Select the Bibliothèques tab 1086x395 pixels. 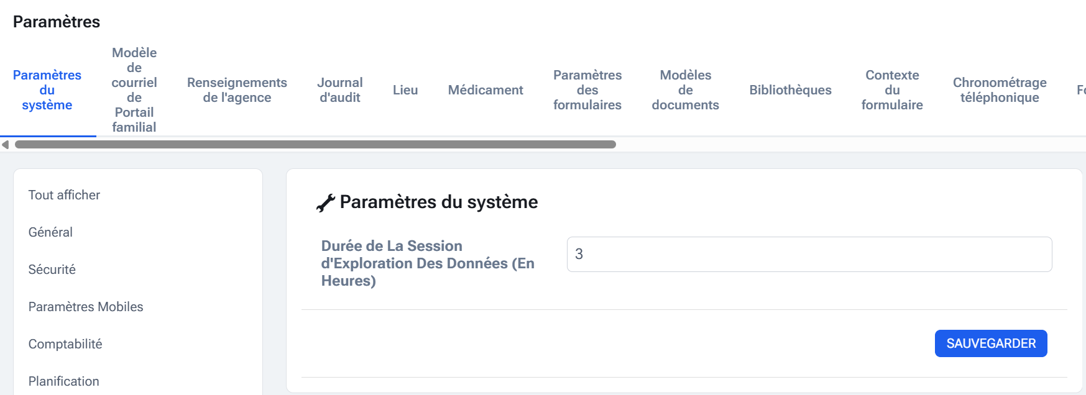click(x=790, y=90)
